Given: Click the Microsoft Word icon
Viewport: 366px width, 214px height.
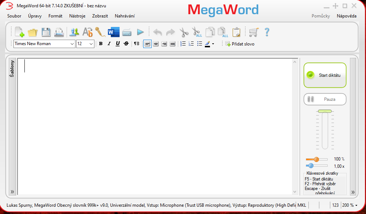Looking at the screenshot, I should click(x=113, y=32).
